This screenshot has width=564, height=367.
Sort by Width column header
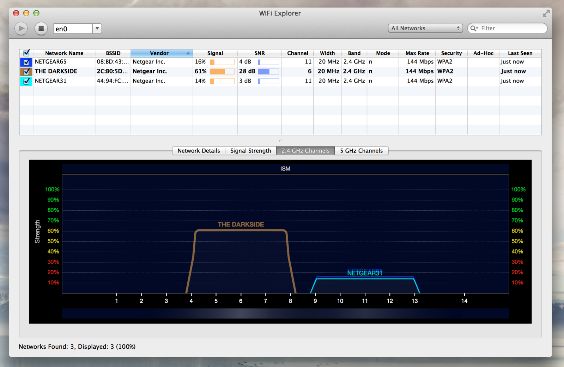point(327,53)
